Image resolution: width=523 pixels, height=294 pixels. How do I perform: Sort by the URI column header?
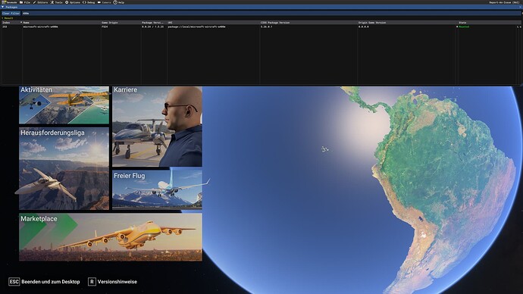click(170, 23)
